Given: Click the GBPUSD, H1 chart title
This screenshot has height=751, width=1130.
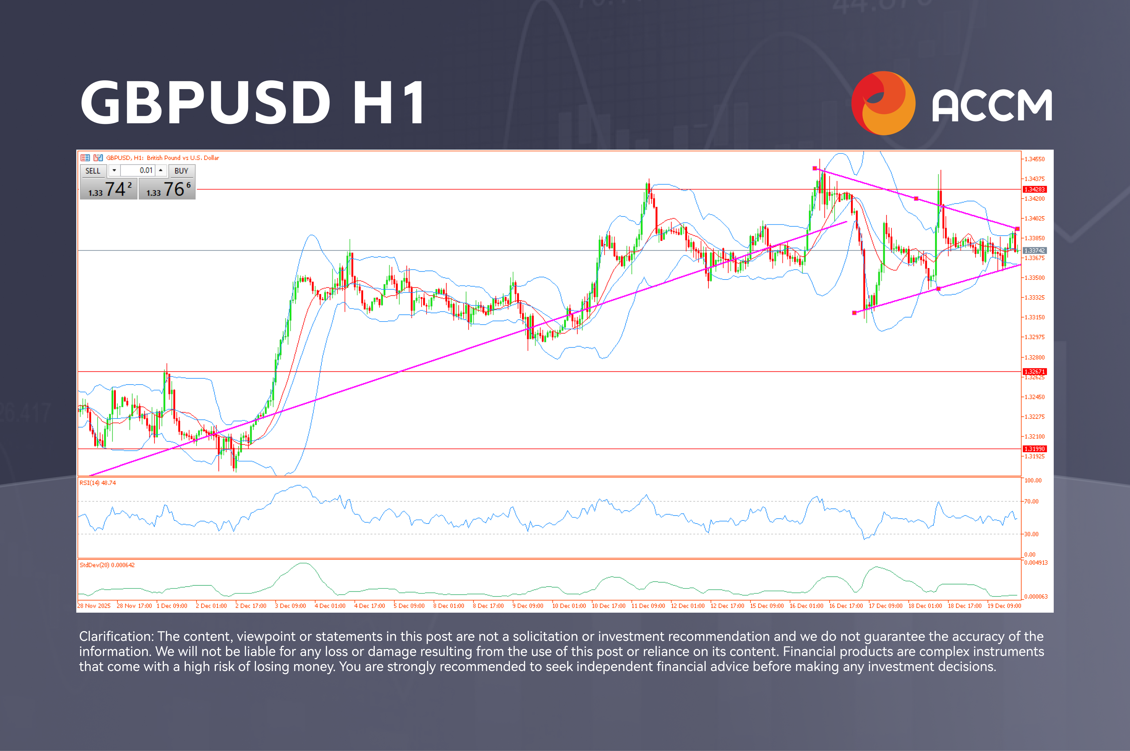Looking at the screenshot, I should [163, 158].
